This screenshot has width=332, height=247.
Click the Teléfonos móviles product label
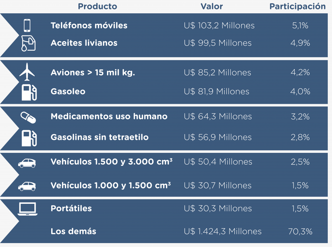89,26
